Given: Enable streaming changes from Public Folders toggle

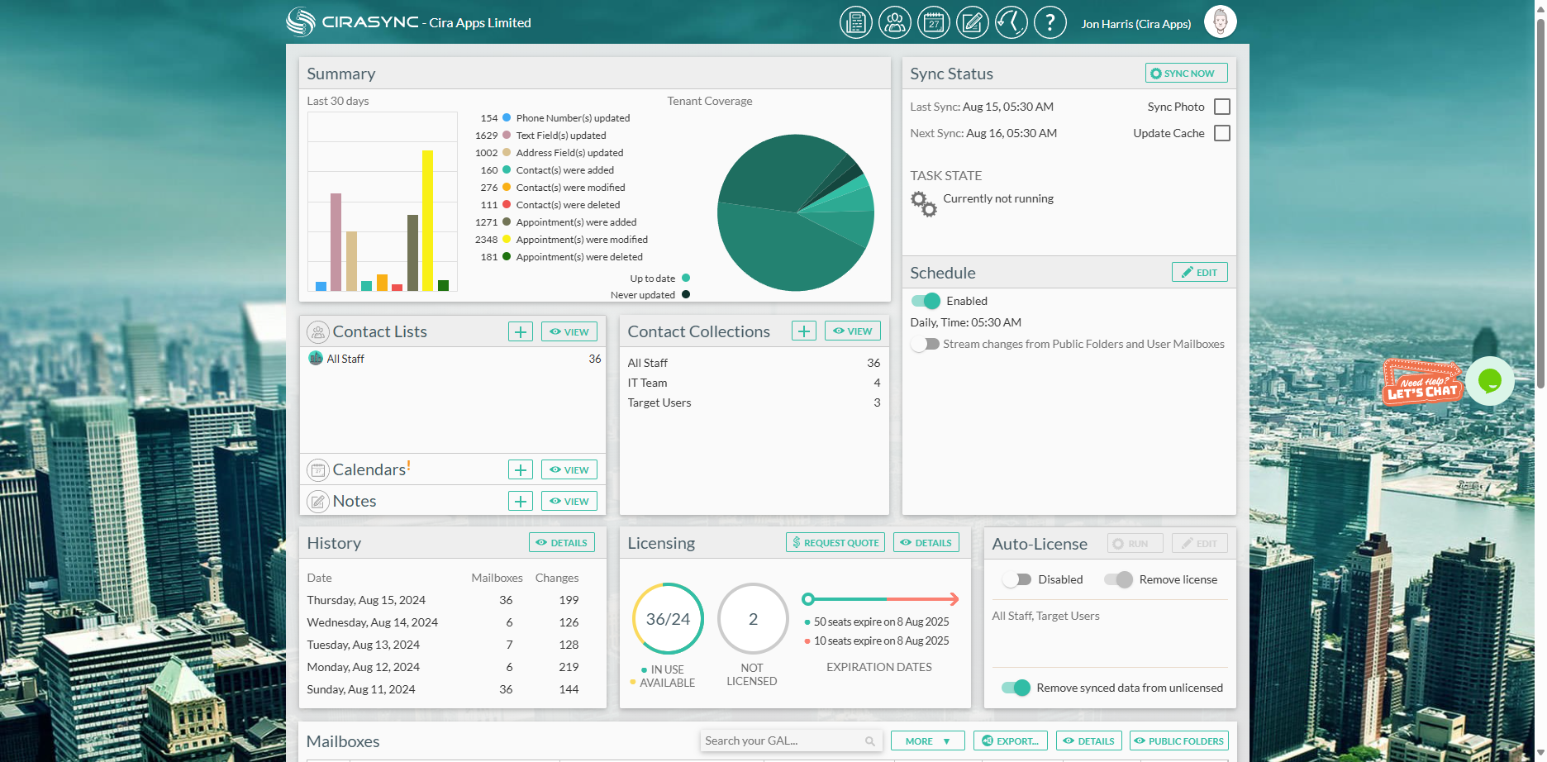Looking at the screenshot, I should (926, 344).
